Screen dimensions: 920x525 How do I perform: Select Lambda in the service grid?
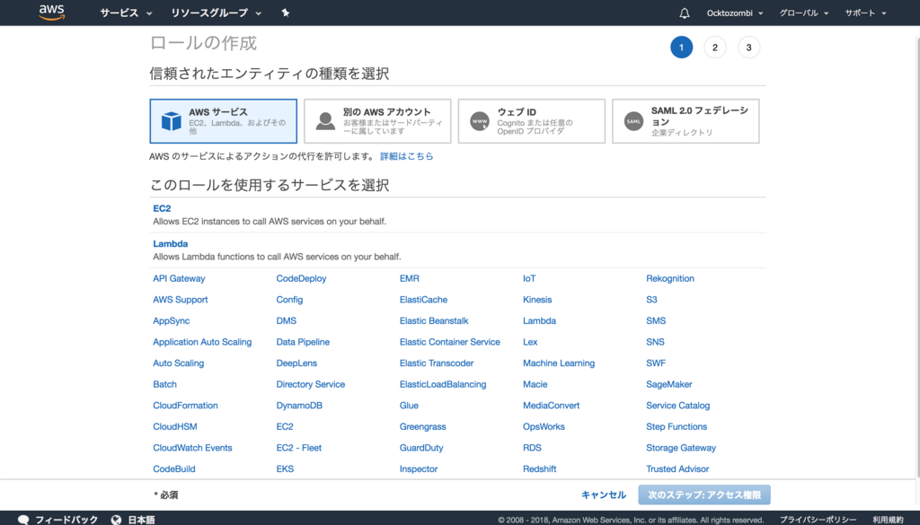coord(539,321)
